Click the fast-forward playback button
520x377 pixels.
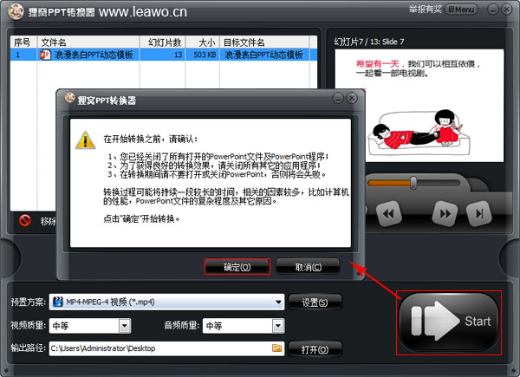[x=445, y=214]
